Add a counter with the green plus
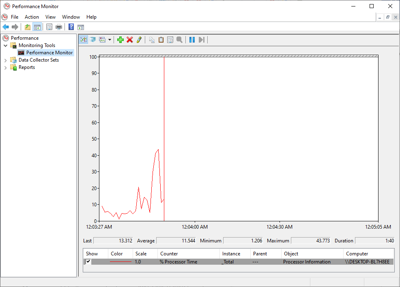The image size is (400, 287). pyautogui.click(x=120, y=39)
